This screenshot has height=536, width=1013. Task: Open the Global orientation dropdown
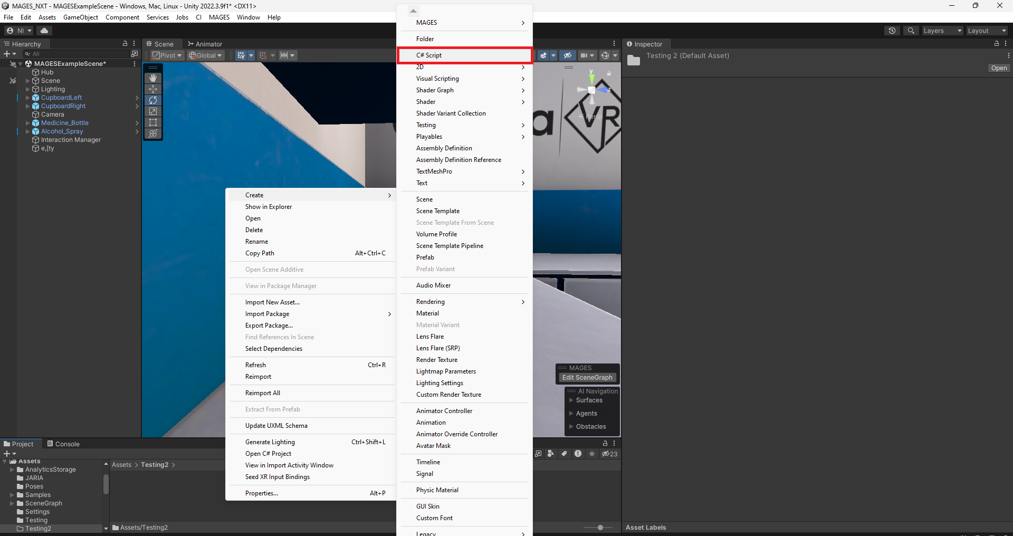coord(206,55)
